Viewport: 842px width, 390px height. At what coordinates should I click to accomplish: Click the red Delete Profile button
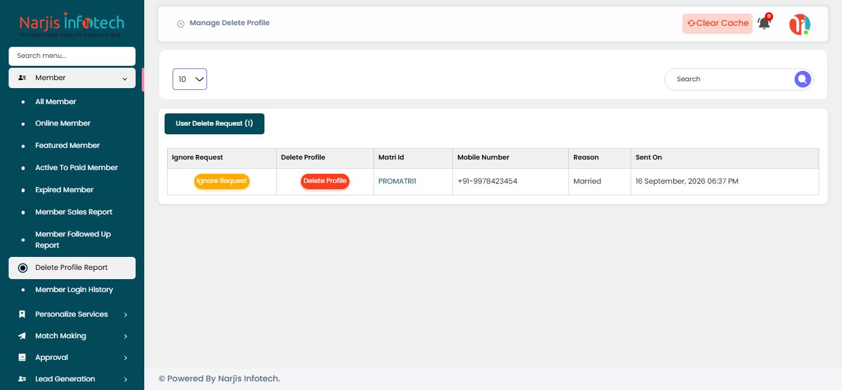325,181
